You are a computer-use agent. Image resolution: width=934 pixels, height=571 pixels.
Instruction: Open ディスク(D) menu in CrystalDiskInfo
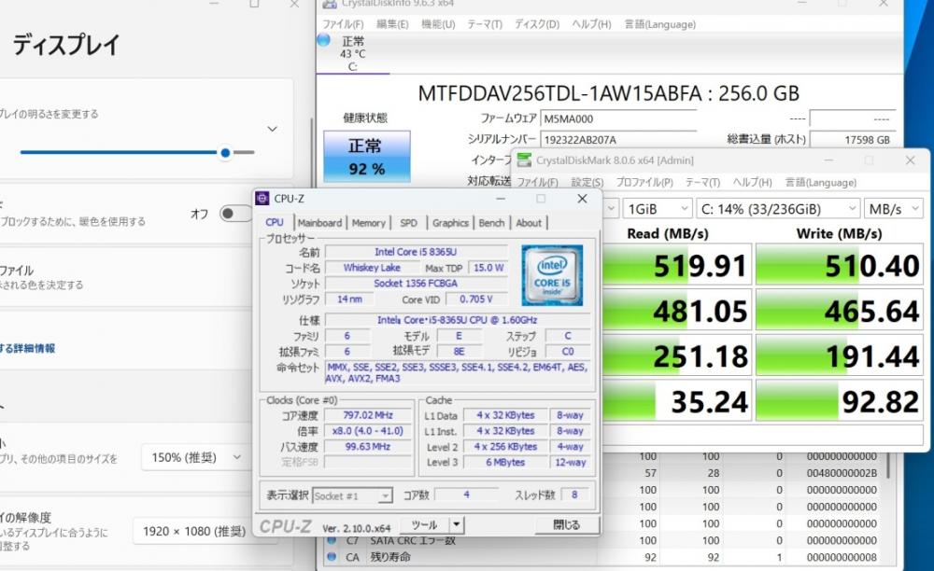(x=537, y=24)
